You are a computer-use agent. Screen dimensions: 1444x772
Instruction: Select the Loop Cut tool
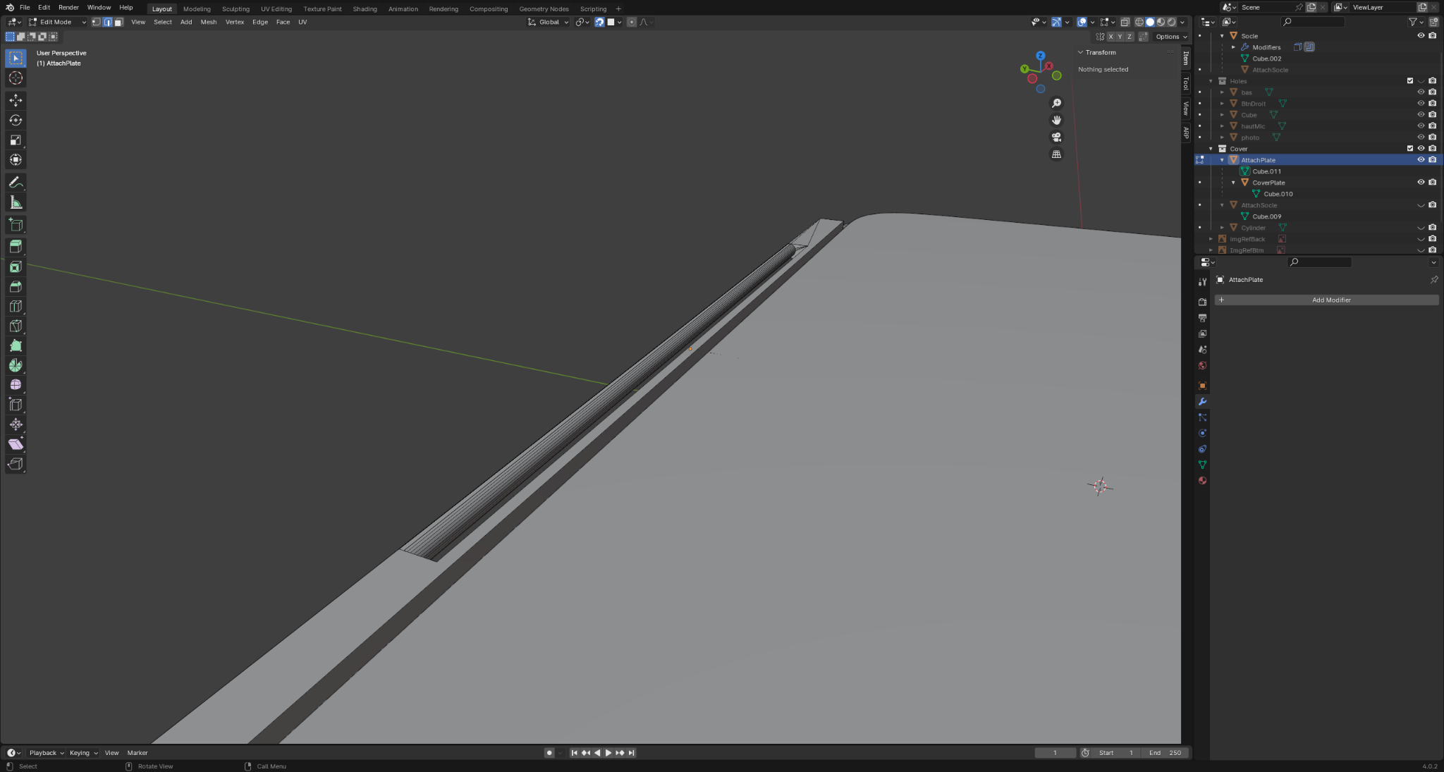coord(16,306)
